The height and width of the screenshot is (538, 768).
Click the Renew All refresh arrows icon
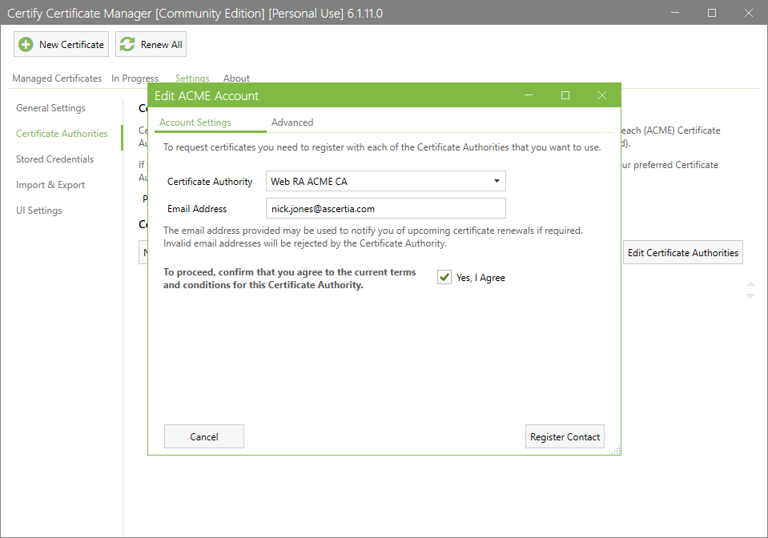[x=127, y=45]
